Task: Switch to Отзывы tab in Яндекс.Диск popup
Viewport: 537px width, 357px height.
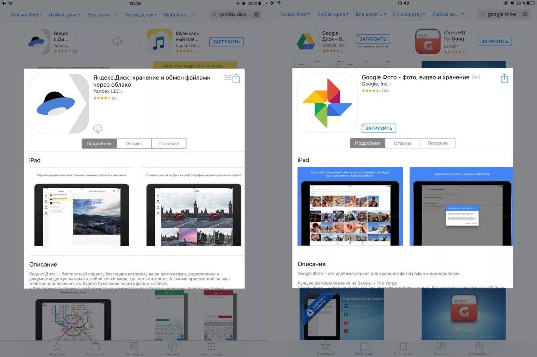Action: click(134, 144)
